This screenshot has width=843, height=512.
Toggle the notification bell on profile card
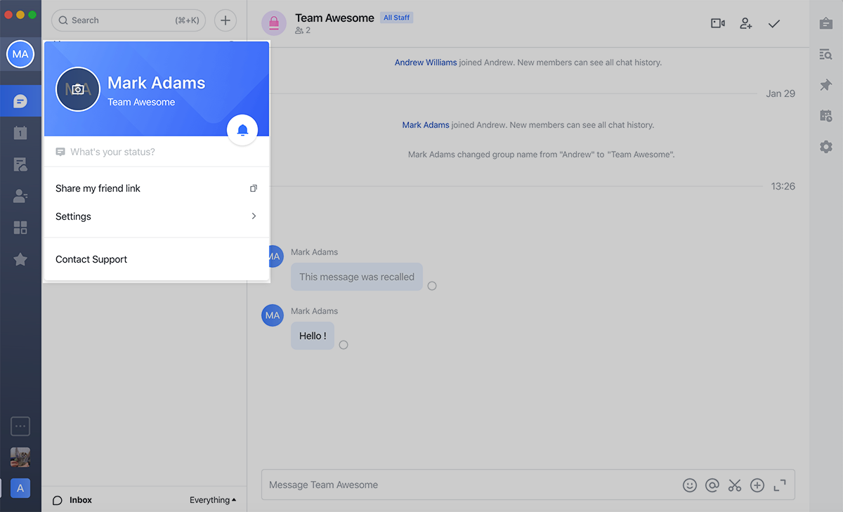[x=242, y=130]
